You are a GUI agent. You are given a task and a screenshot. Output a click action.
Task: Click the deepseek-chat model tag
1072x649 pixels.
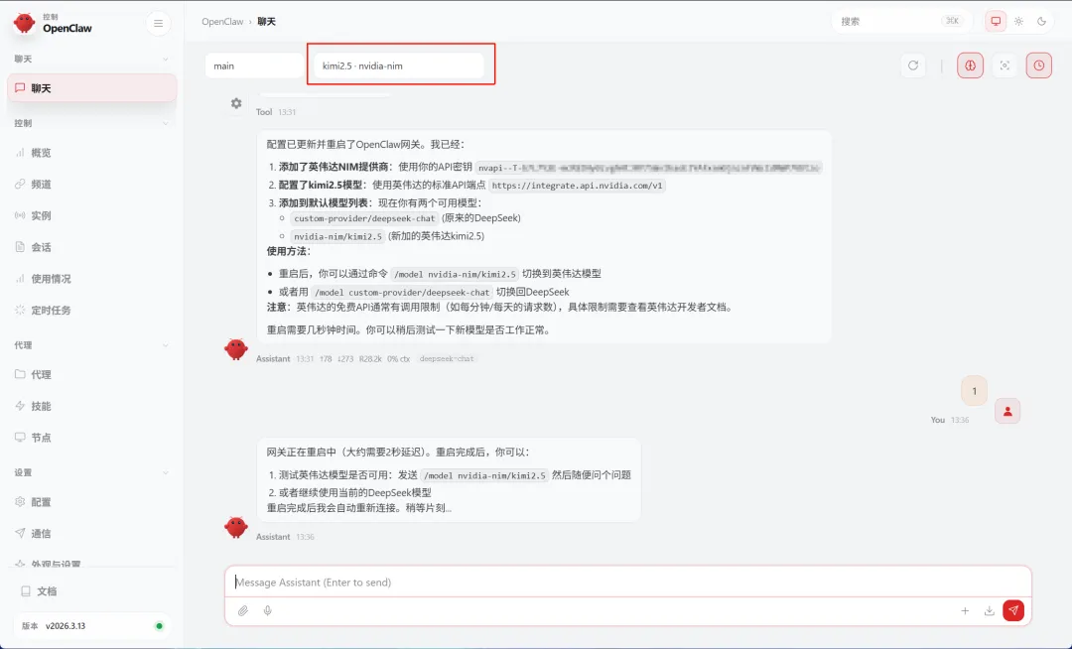coord(447,358)
